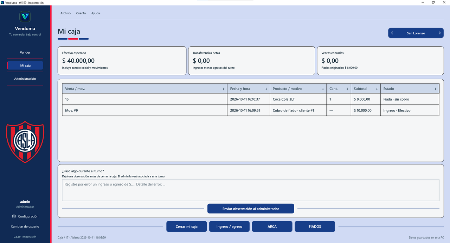Click the $ 10.000,00 subtotal cell
Image resolution: width=450 pixels, height=243 pixels.
[366, 110]
